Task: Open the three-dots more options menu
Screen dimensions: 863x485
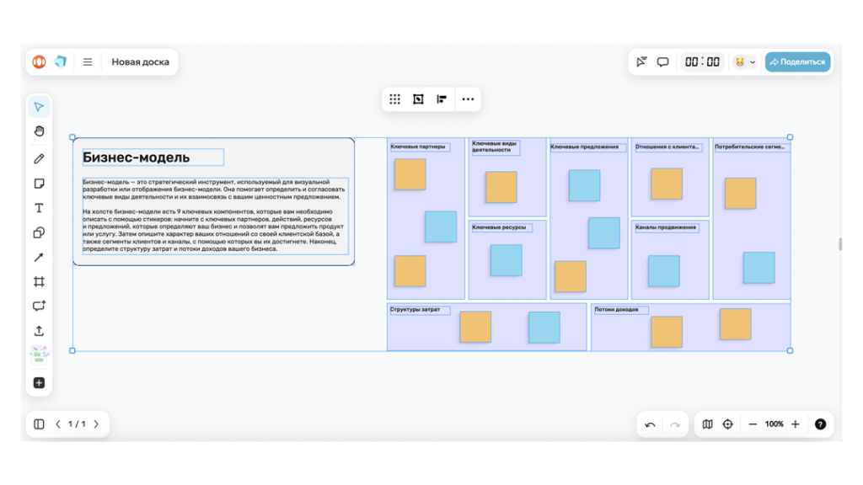Action: pos(468,99)
